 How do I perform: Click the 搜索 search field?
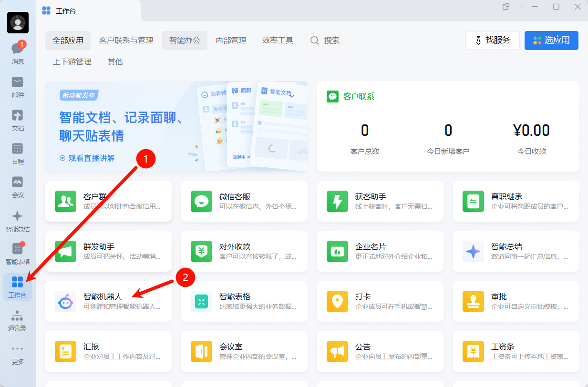pos(326,41)
